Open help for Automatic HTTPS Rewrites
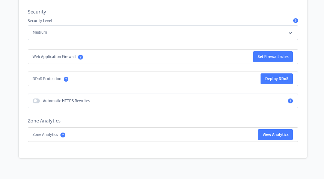This screenshot has width=324, height=179. pyautogui.click(x=290, y=101)
